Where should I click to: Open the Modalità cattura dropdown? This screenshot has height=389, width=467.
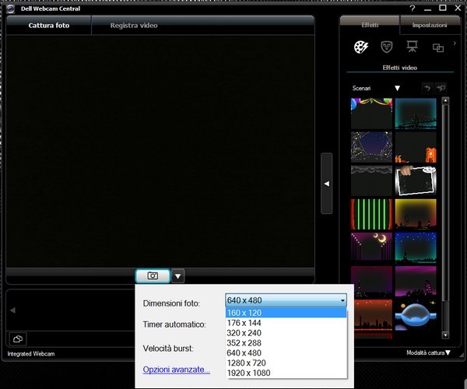(x=428, y=353)
